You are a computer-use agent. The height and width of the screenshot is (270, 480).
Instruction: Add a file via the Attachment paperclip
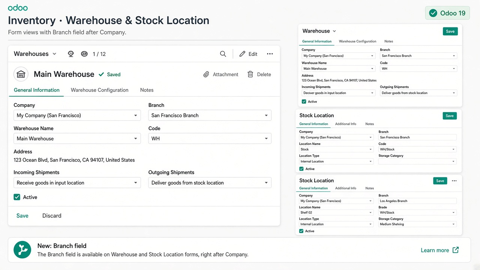pyautogui.click(x=221, y=75)
